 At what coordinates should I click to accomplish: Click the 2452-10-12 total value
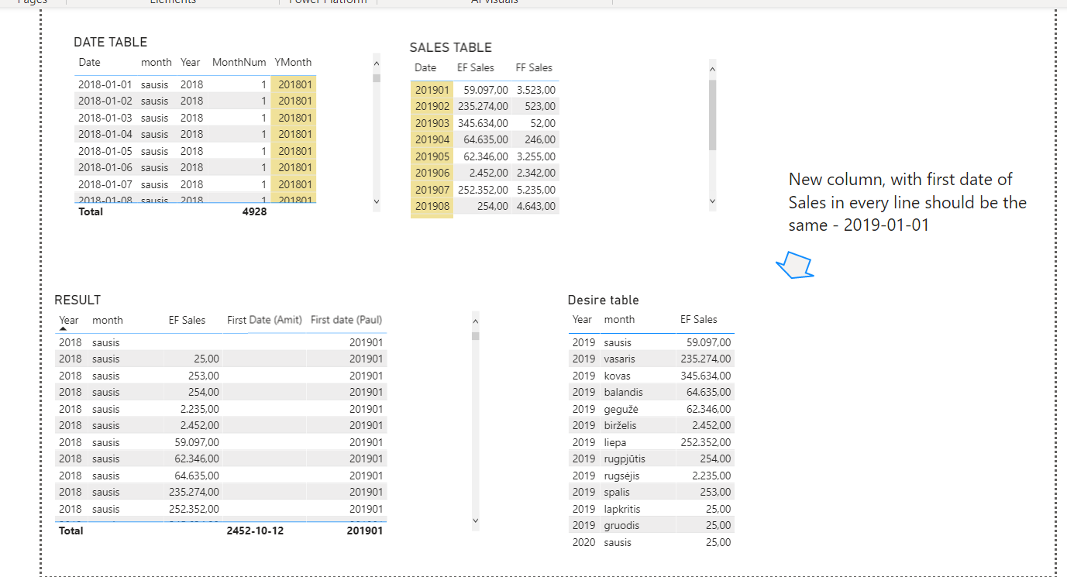(x=255, y=531)
